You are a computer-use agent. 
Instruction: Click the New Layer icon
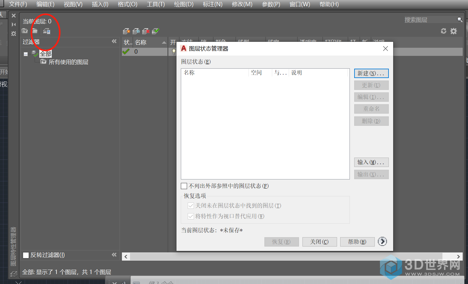[x=126, y=31]
